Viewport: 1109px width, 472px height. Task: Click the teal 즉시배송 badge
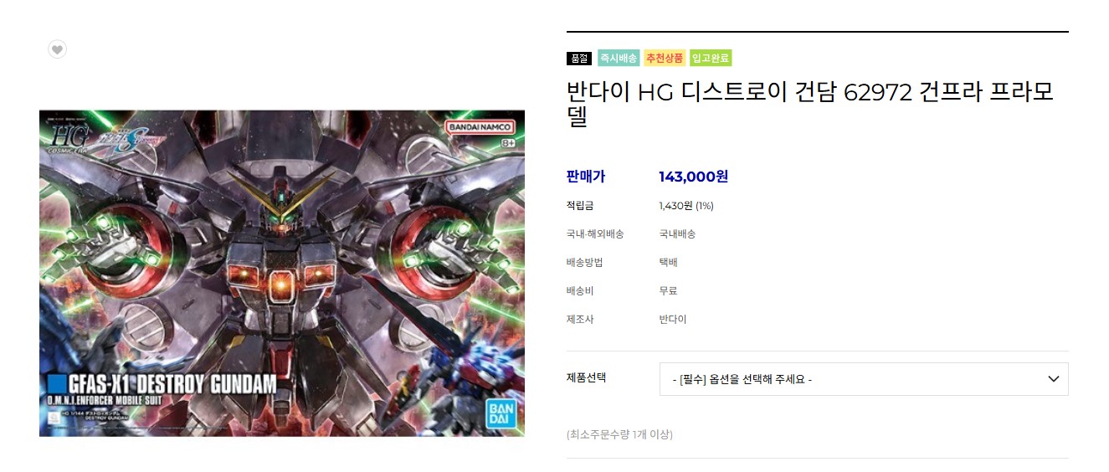coord(619,59)
